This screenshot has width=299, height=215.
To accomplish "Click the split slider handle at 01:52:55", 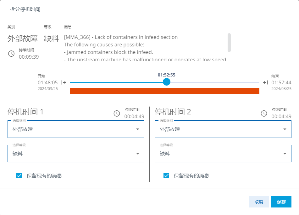I will 167,82.
